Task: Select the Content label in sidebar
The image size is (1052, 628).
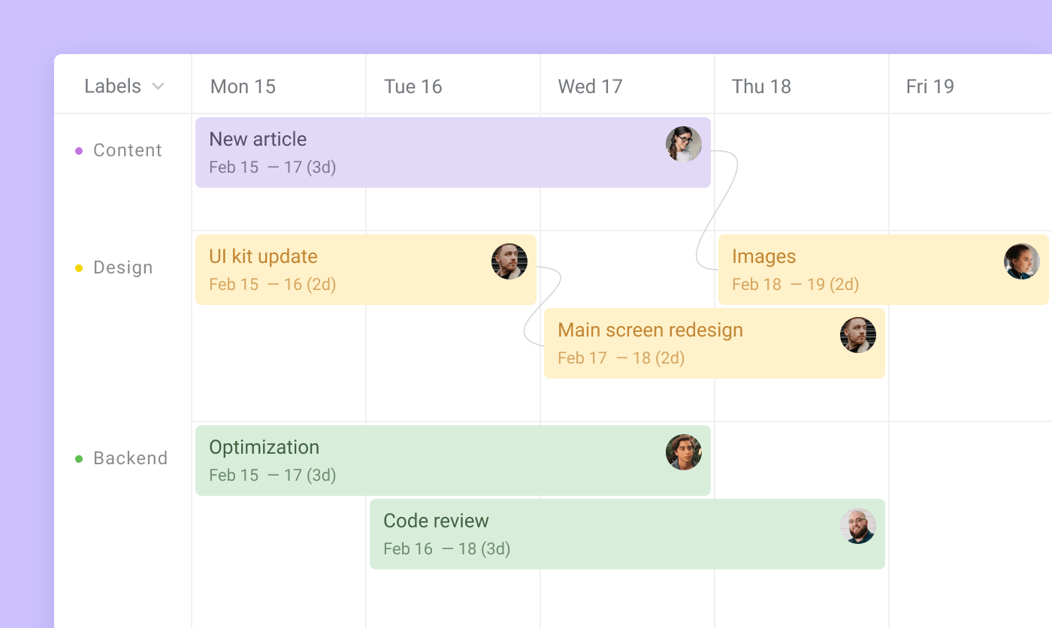Action: click(127, 150)
